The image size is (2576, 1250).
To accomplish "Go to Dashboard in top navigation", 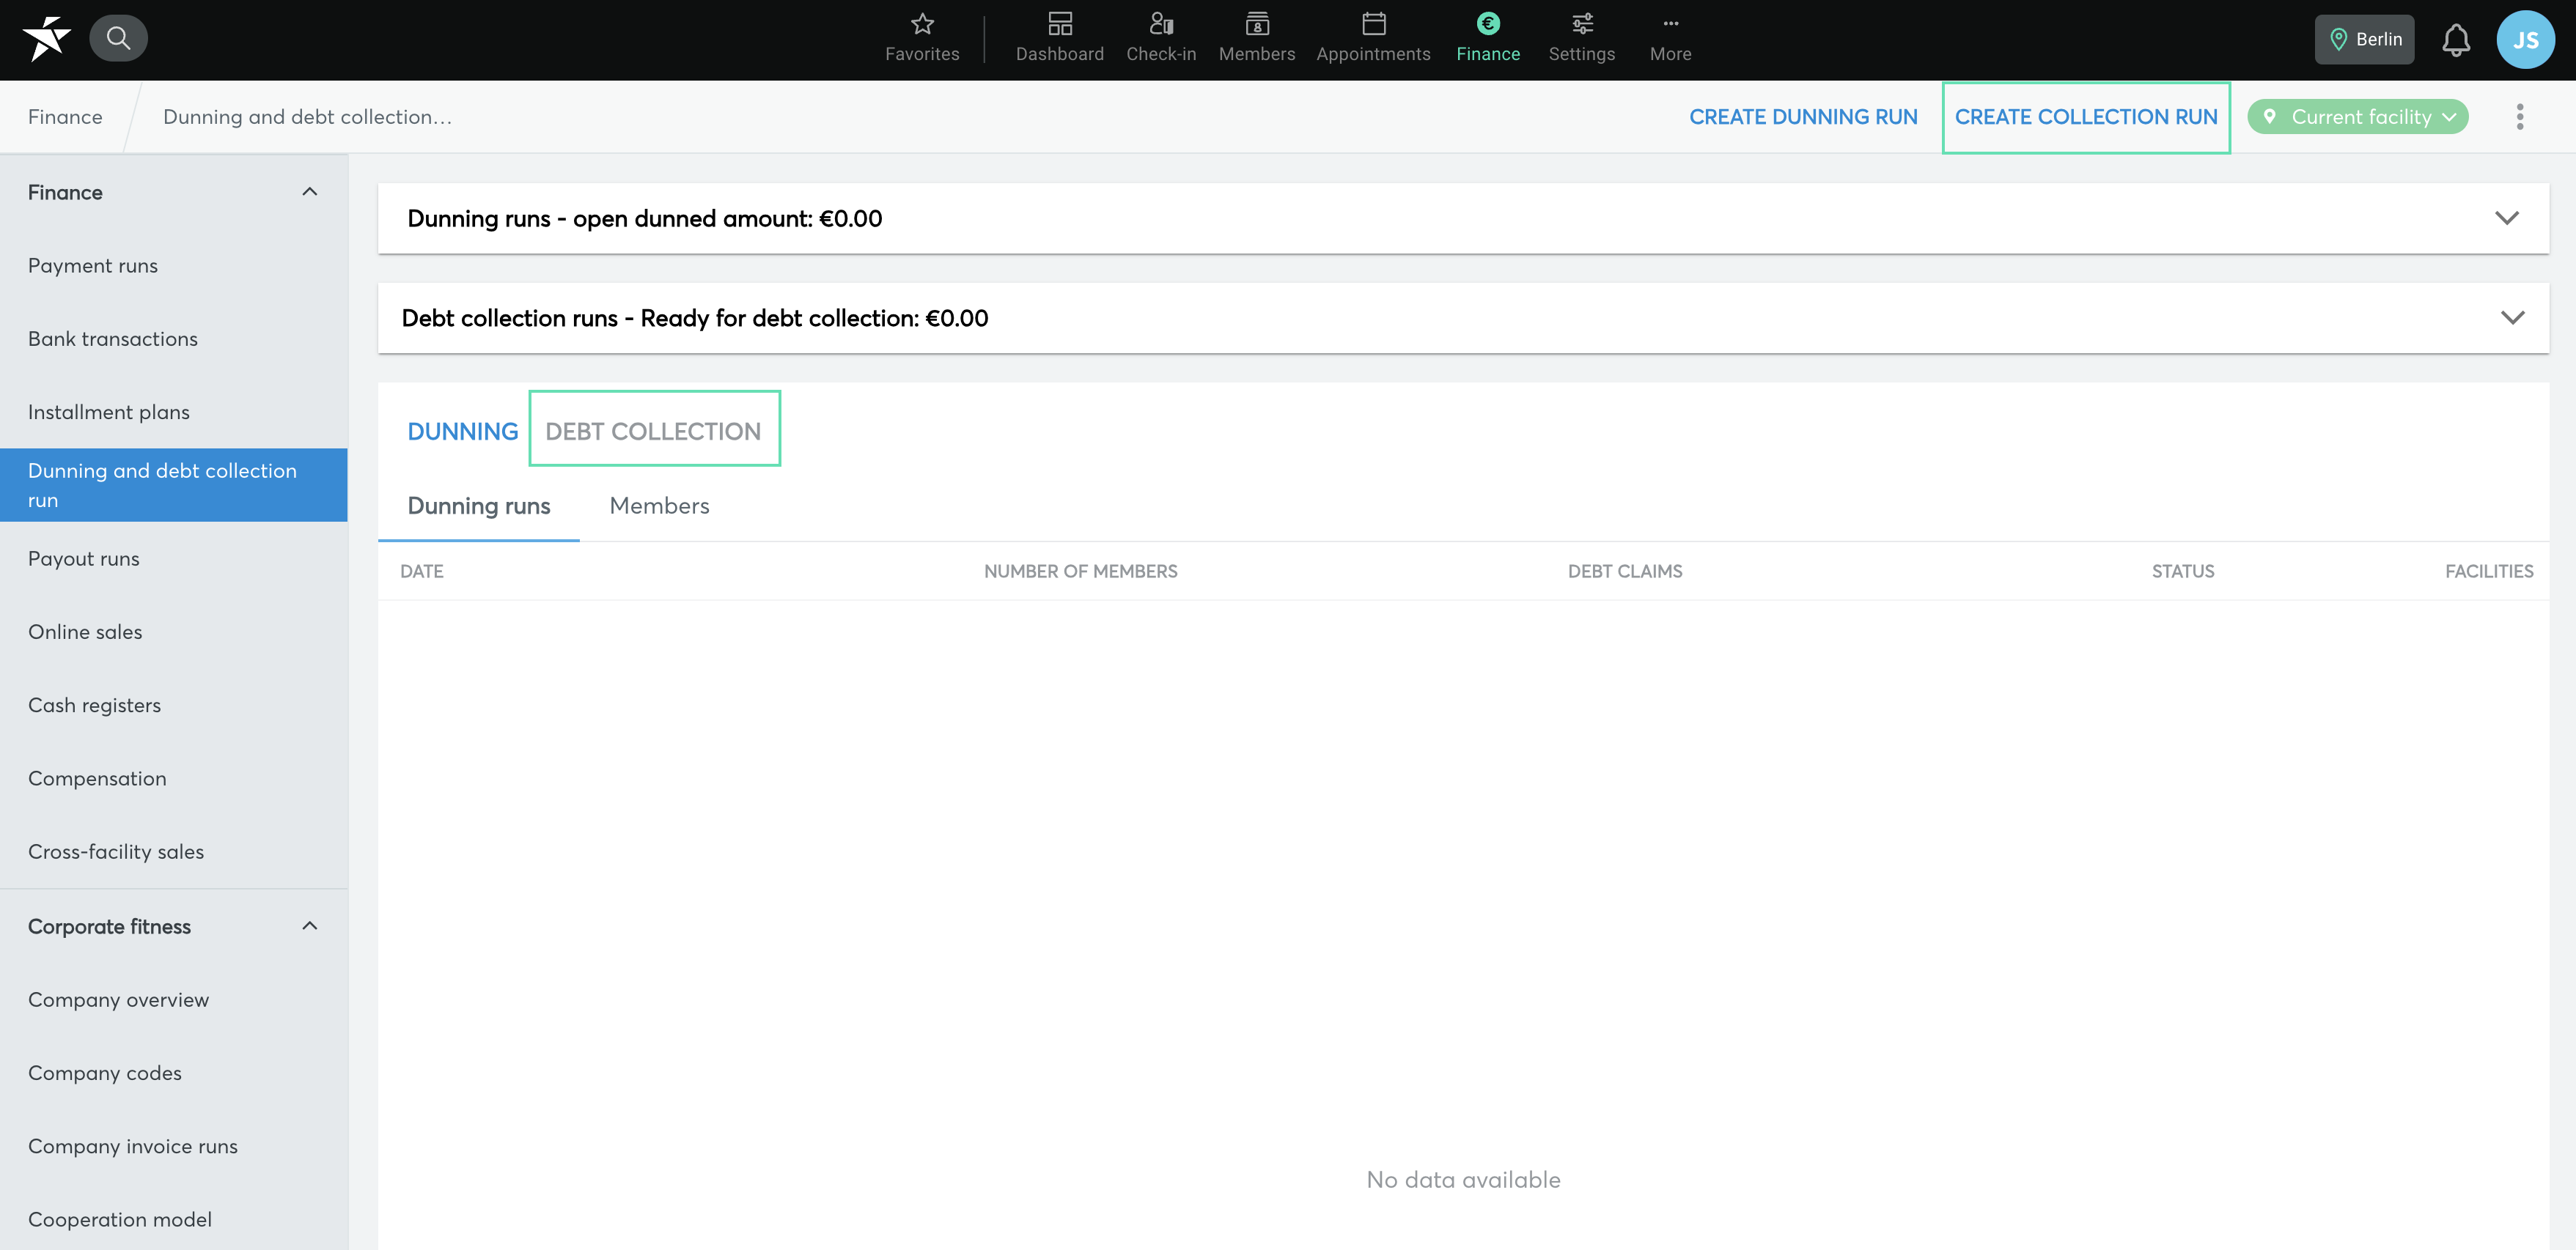I will tap(1059, 39).
